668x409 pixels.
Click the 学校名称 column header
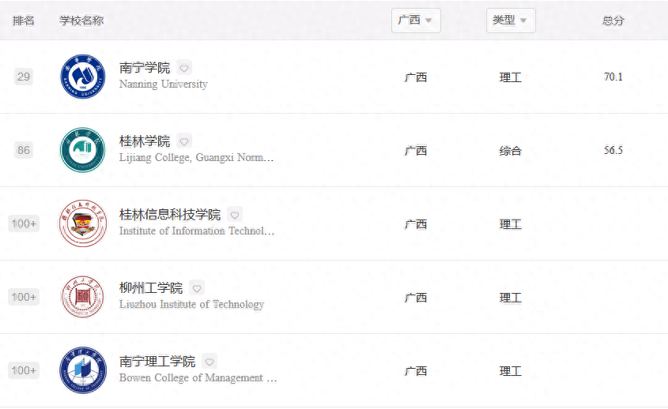(81, 21)
